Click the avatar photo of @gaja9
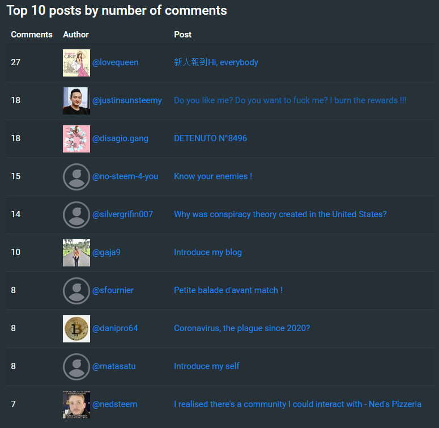 76,252
